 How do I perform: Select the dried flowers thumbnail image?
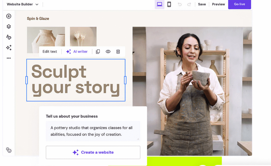(83, 36)
